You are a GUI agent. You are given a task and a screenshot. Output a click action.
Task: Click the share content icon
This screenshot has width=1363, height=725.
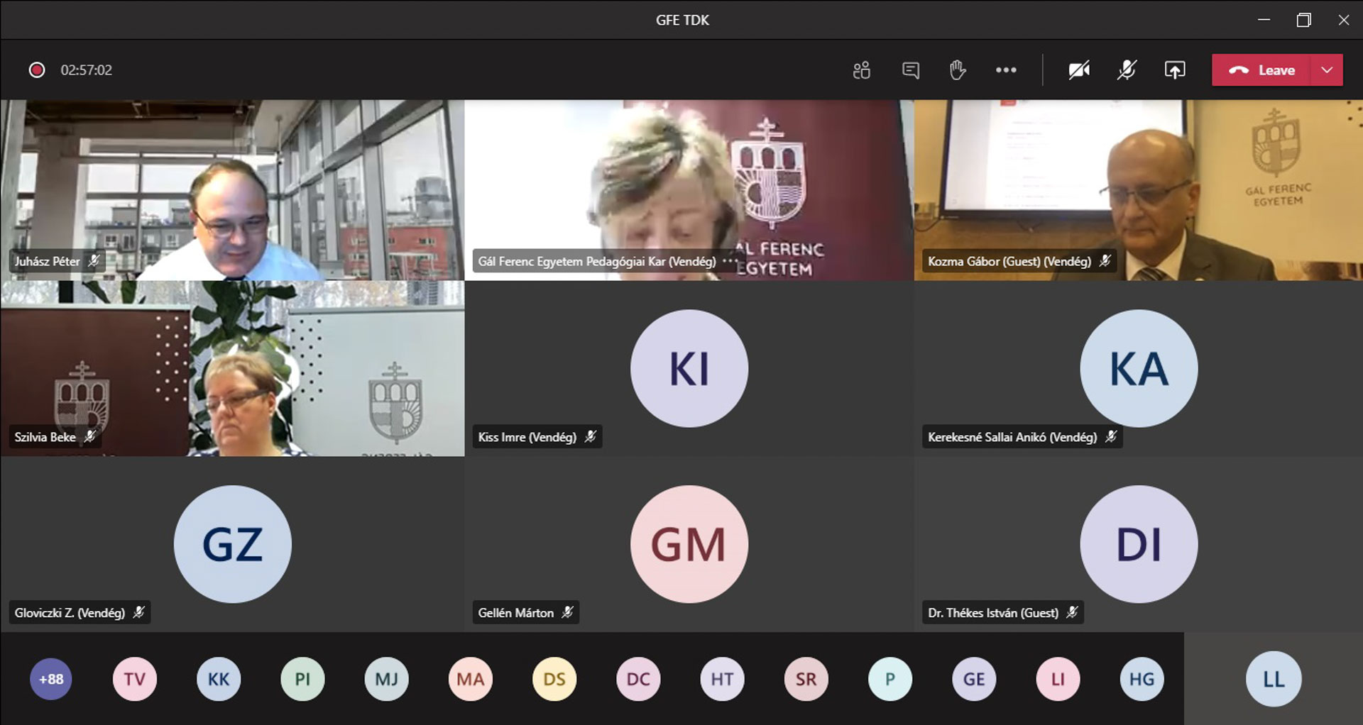click(1174, 70)
